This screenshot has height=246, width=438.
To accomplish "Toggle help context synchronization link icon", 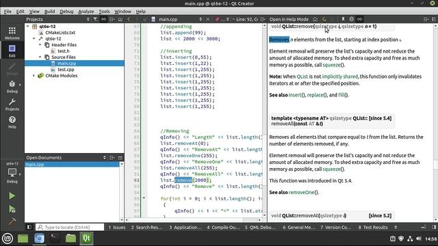I will (360, 19).
